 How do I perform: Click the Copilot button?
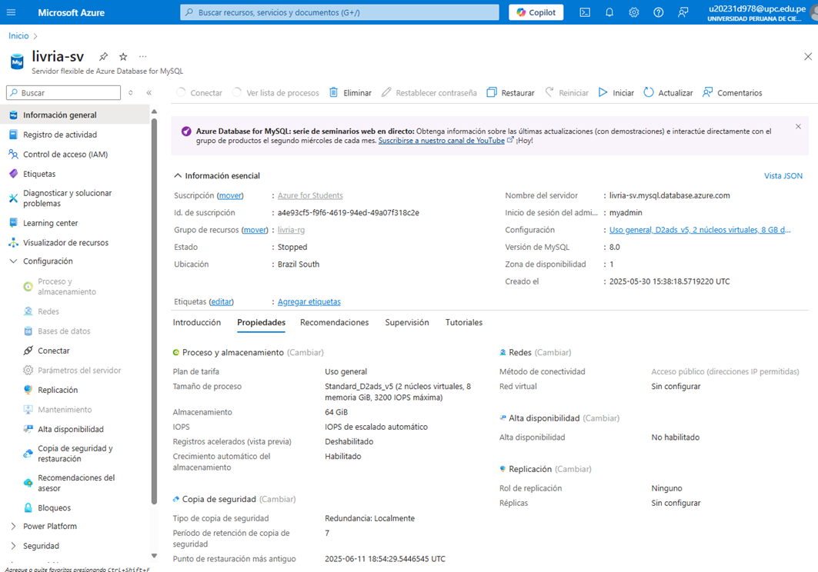click(x=536, y=12)
